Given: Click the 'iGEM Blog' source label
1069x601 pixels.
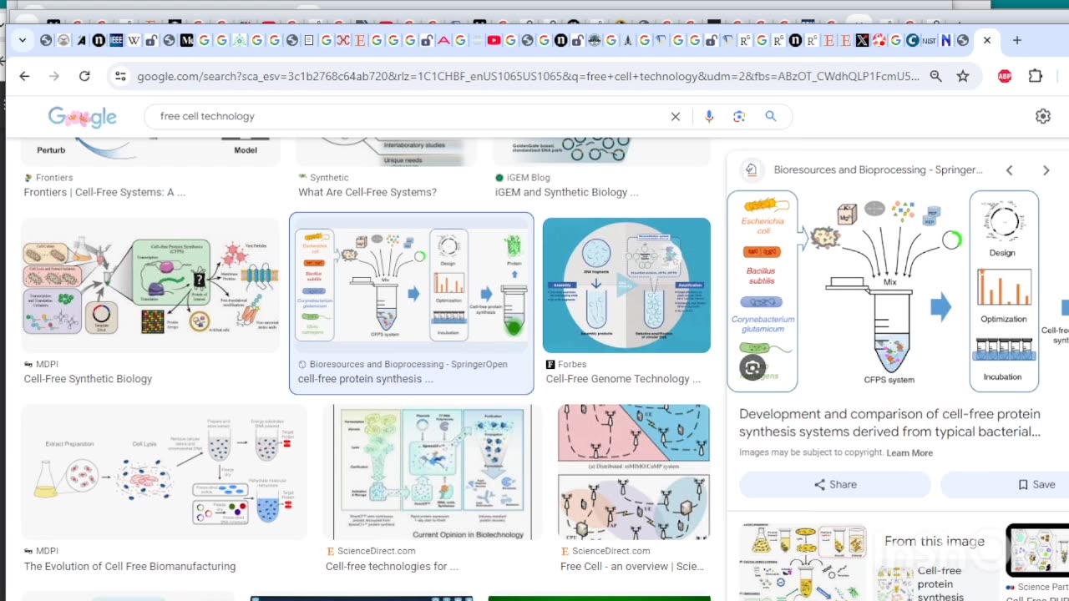Looking at the screenshot, I should pos(528,178).
